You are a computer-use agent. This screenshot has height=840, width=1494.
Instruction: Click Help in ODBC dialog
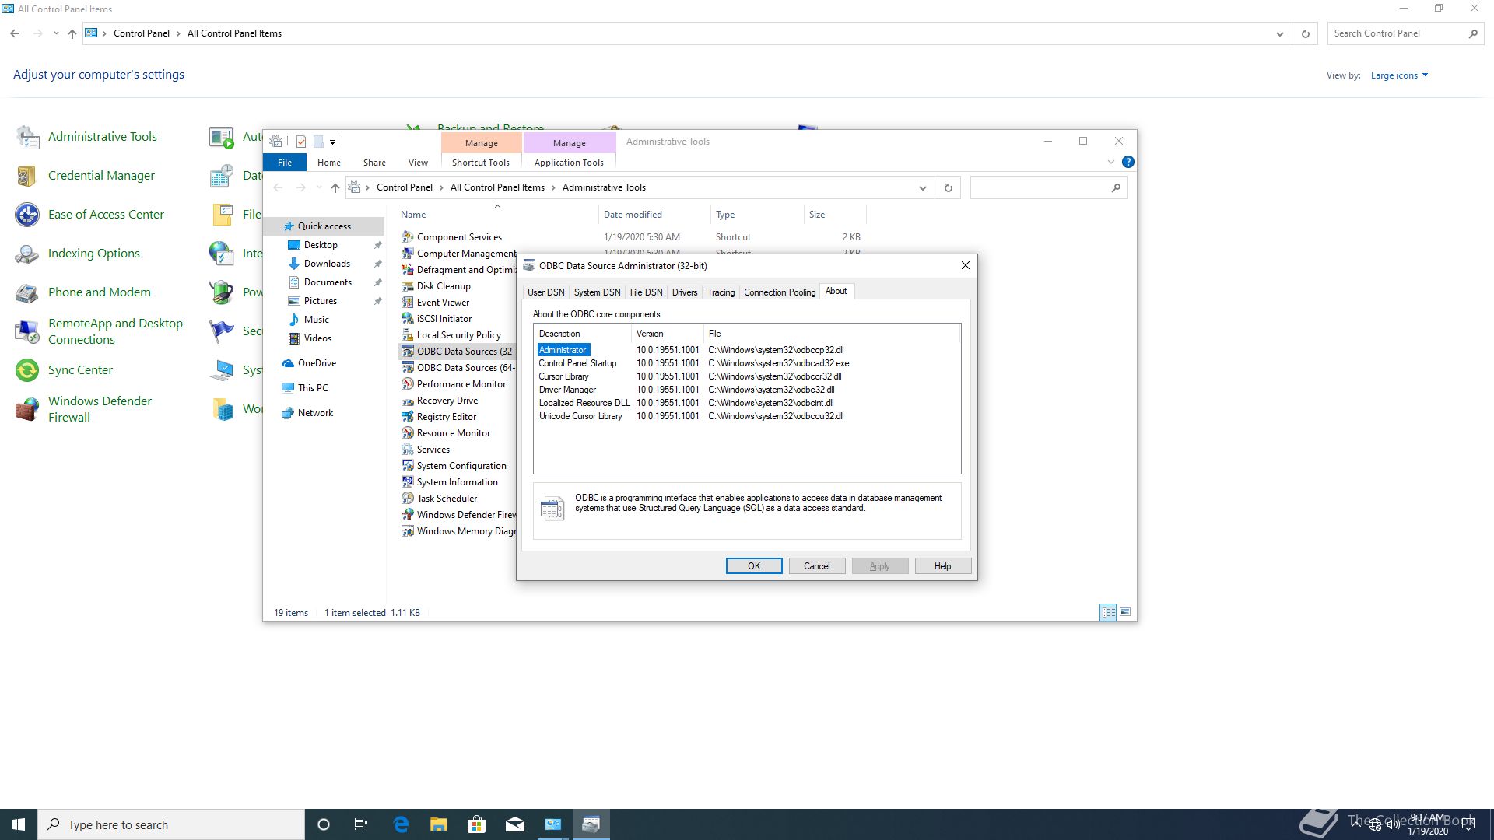(x=942, y=566)
